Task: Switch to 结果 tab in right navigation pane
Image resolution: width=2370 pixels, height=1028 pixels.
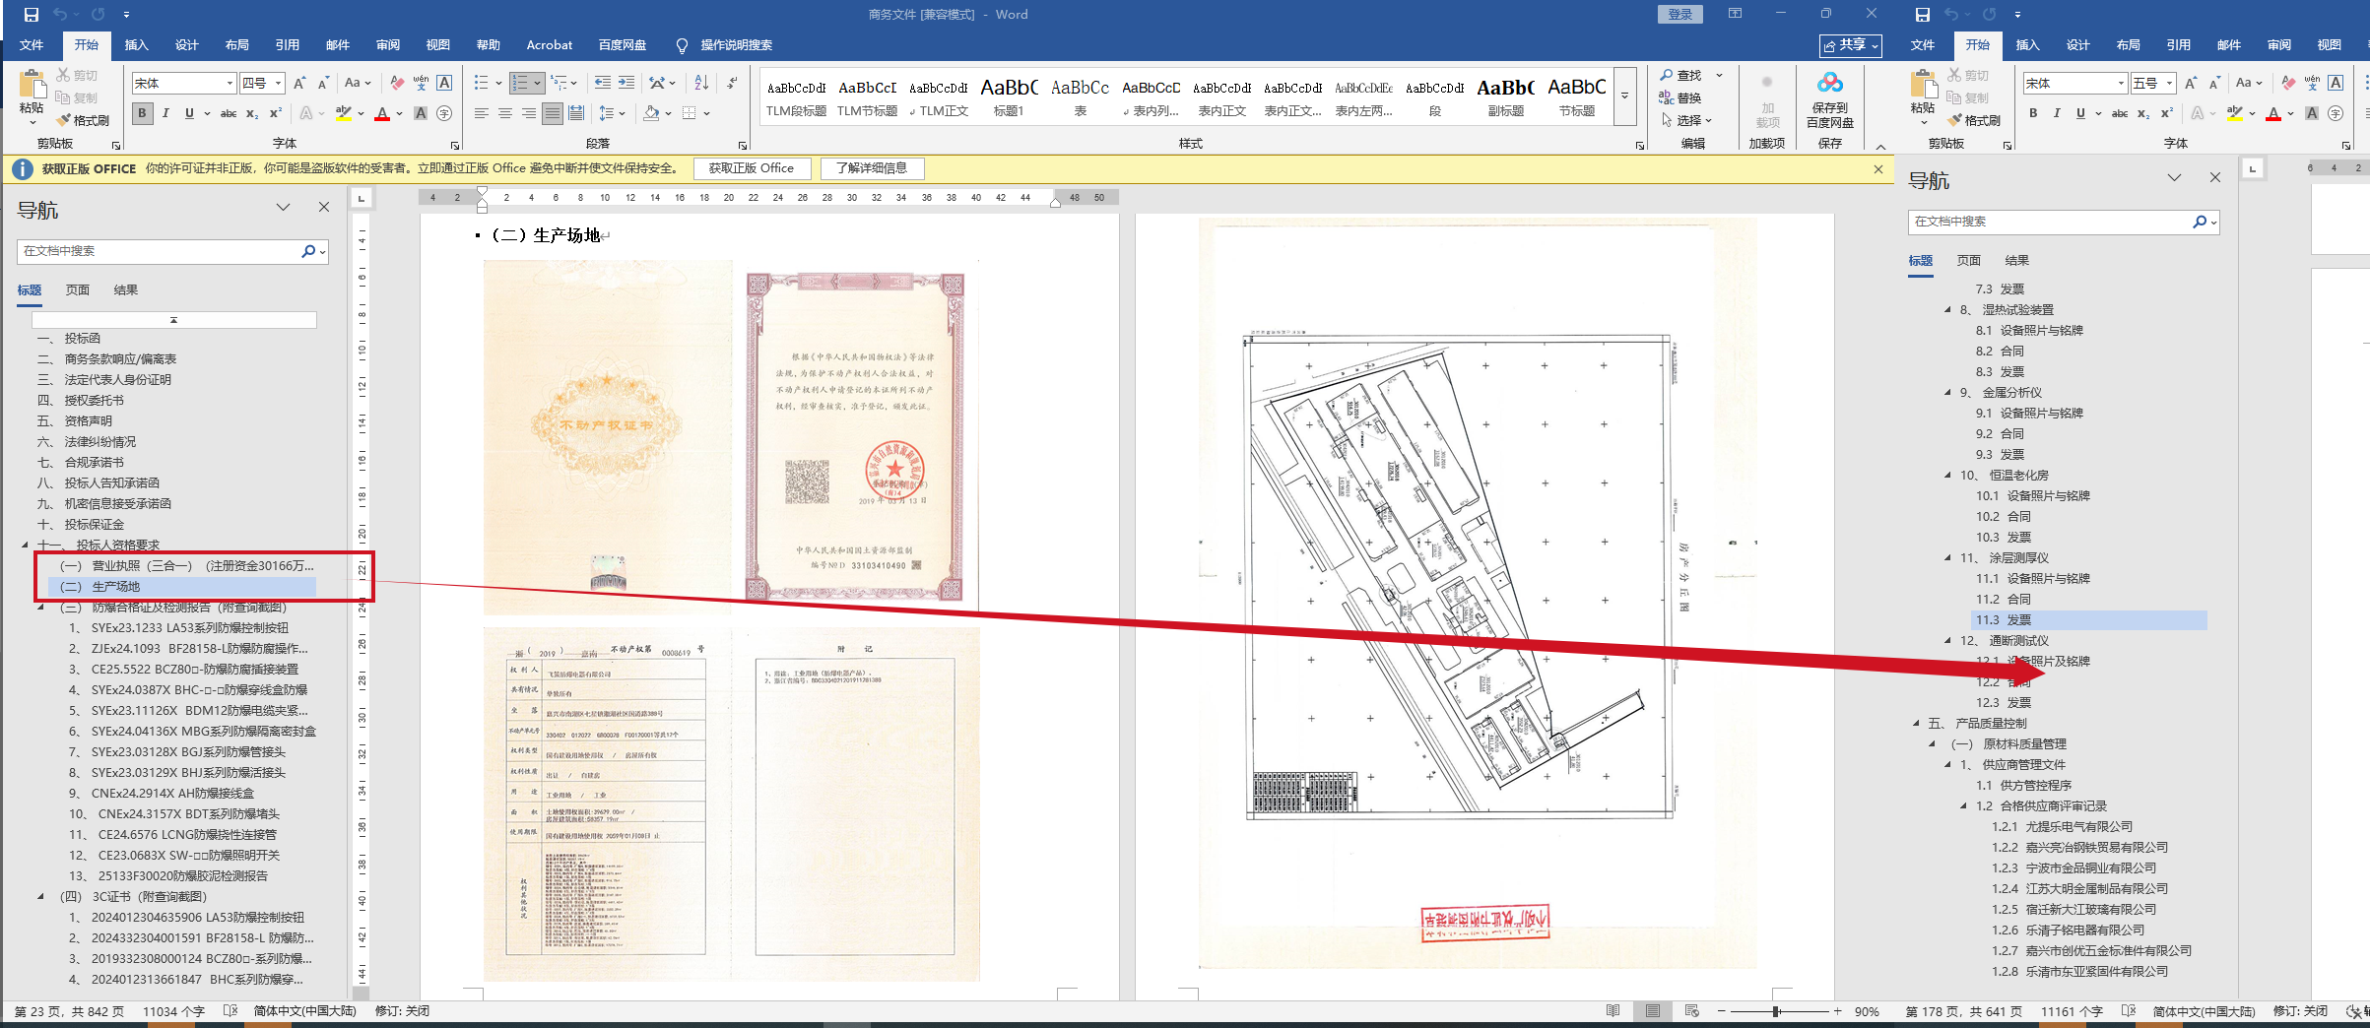Action: click(2016, 261)
